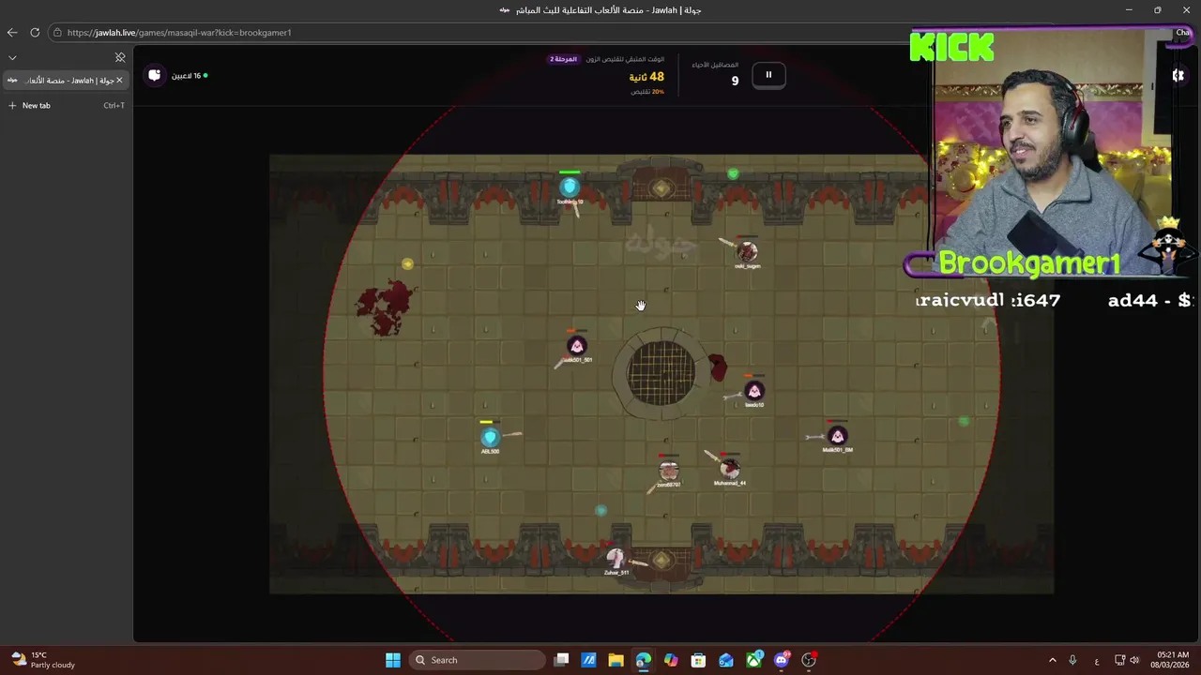Open Task View on the taskbar
The height and width of the screenshot is (675, 1201).
click(x=561, y=660)
